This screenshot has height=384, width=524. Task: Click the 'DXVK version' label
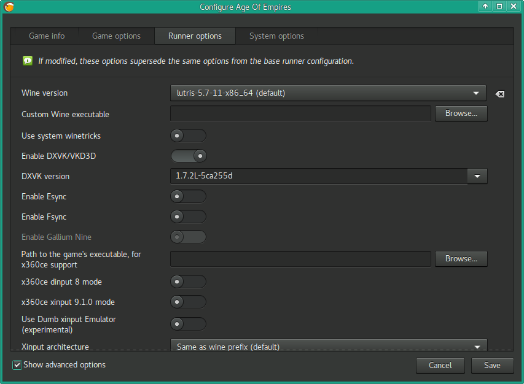pos(45,177)
